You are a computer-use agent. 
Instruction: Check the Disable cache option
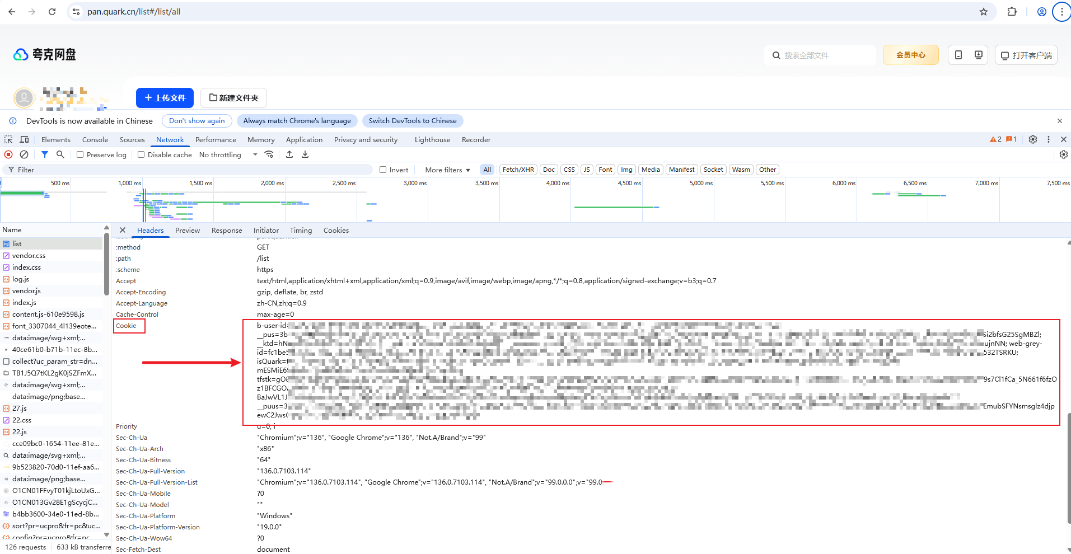(x=141, y=155)
